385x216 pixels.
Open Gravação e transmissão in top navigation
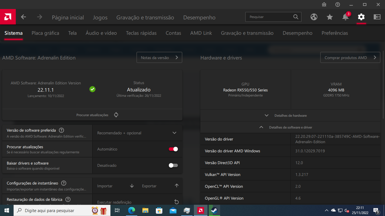[145, 17]
